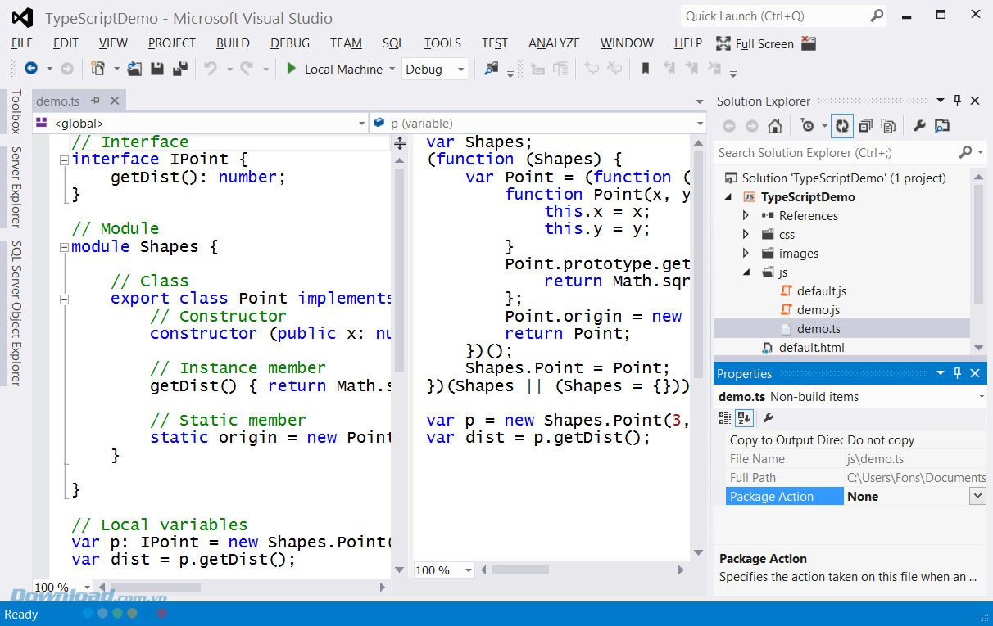
Task: Sync Solution Explorer with the active document
Action: [842, 125]
